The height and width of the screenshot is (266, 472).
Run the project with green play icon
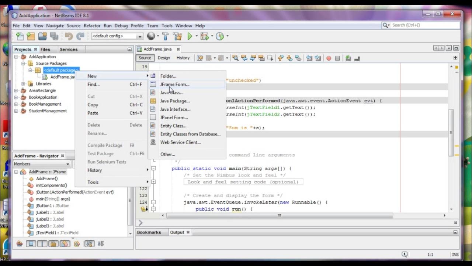tap(190, 36)
